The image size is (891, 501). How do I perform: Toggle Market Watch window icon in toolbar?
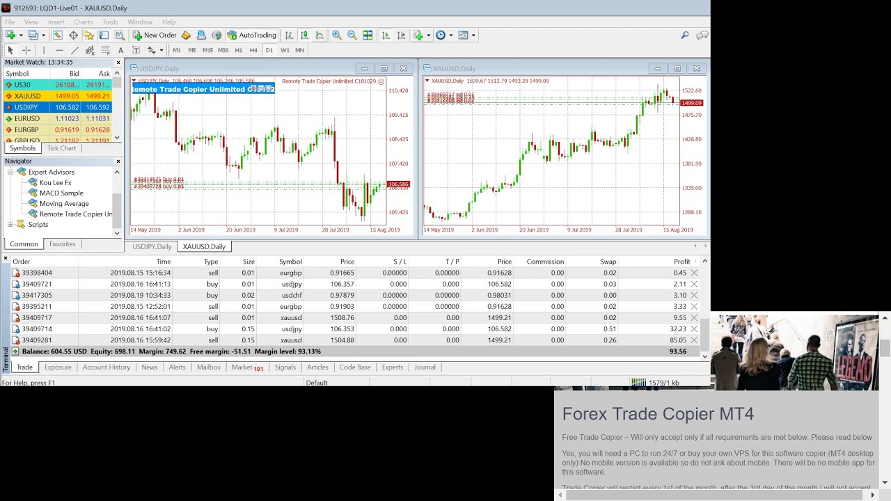58,35
